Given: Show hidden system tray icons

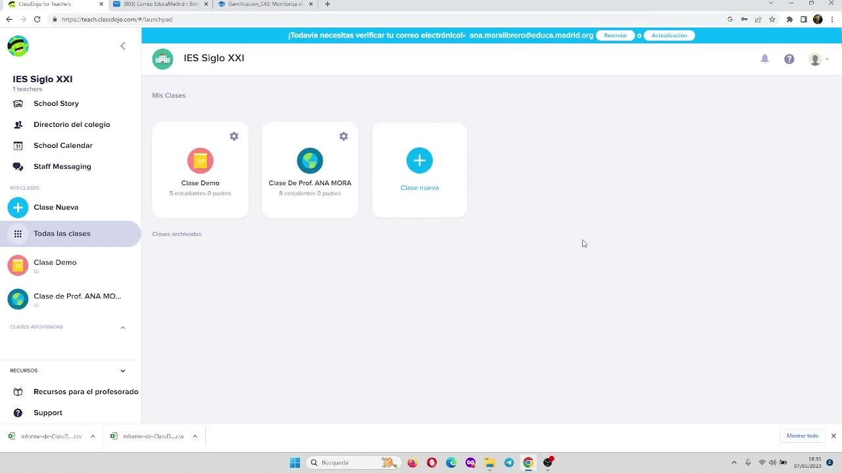Looking at the screenshot, I should pyautogui.click(x=734, y=462).
